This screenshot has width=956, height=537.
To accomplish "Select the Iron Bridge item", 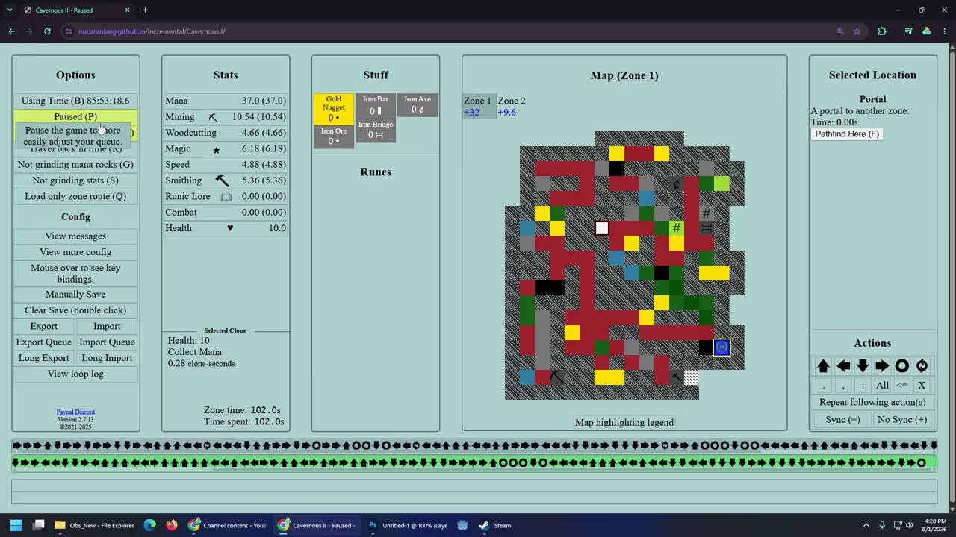I will 376,131.
